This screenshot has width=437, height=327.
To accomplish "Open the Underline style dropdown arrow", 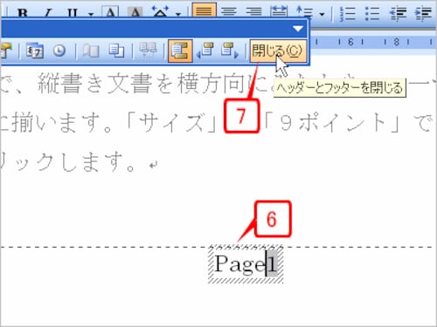I will pos(91,13).
